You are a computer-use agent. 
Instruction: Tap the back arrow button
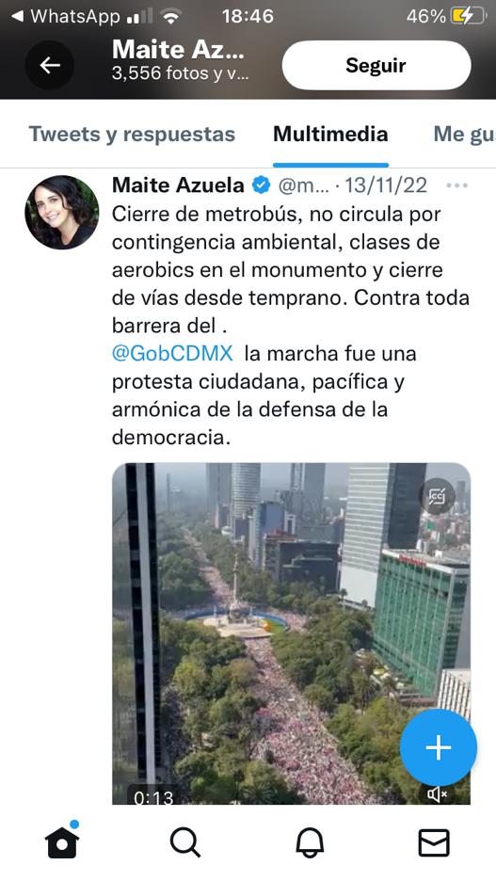(x=50, y=65)
